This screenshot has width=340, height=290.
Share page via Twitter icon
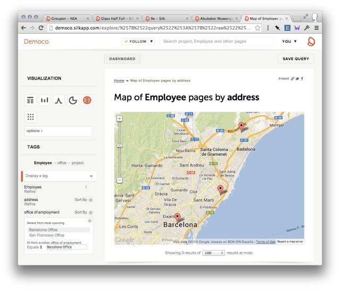(x=297, y=79)
